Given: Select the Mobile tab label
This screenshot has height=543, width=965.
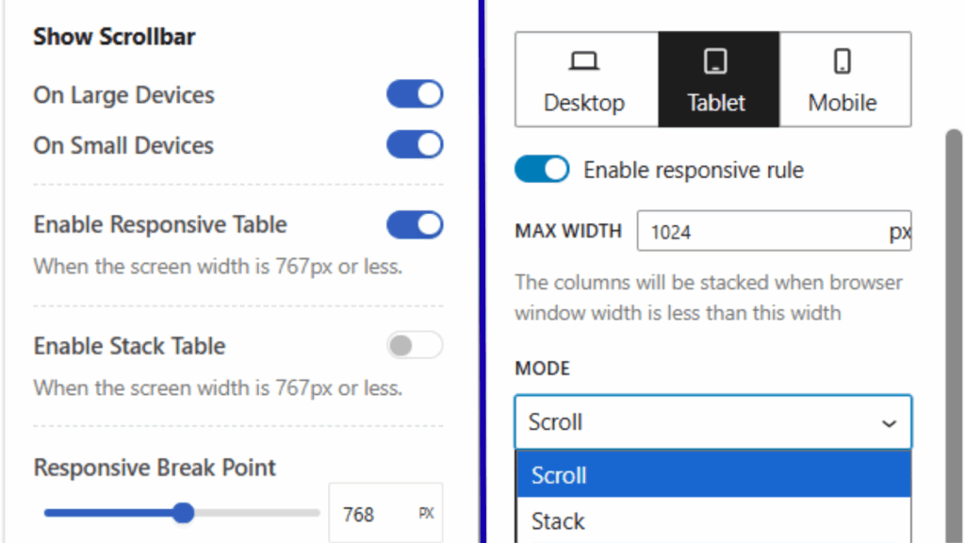Looking at the screenshot, I should point(842,103).
